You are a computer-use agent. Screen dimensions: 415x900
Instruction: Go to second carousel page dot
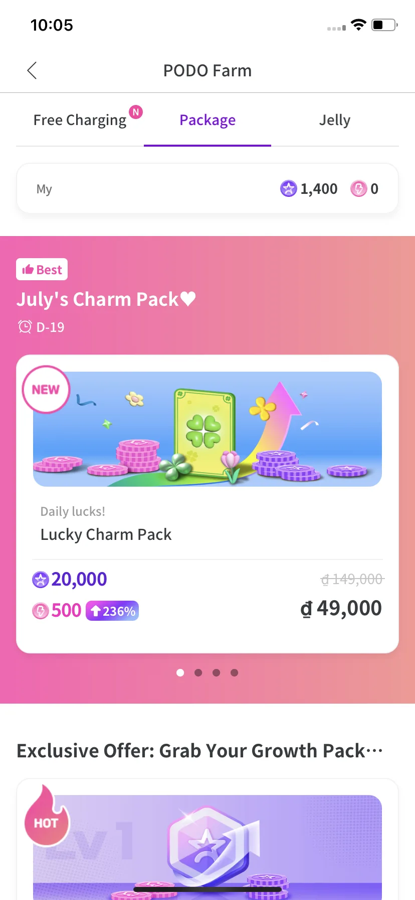click(198, 672)
